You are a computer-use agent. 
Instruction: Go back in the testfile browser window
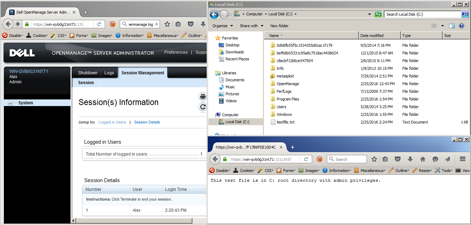point(215,159)
